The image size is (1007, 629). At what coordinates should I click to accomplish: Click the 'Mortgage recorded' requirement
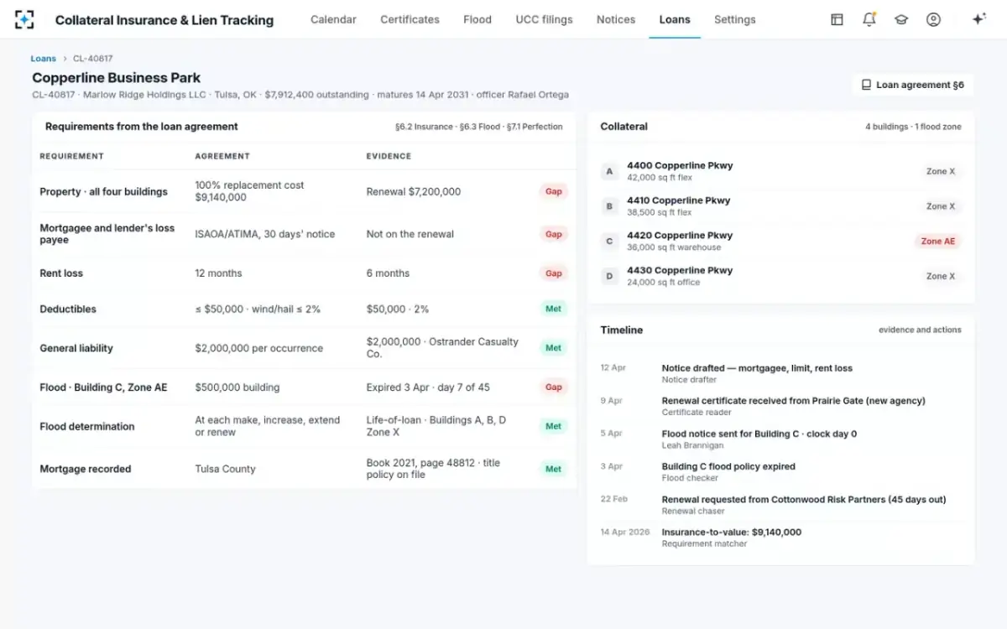click(86, 470)
